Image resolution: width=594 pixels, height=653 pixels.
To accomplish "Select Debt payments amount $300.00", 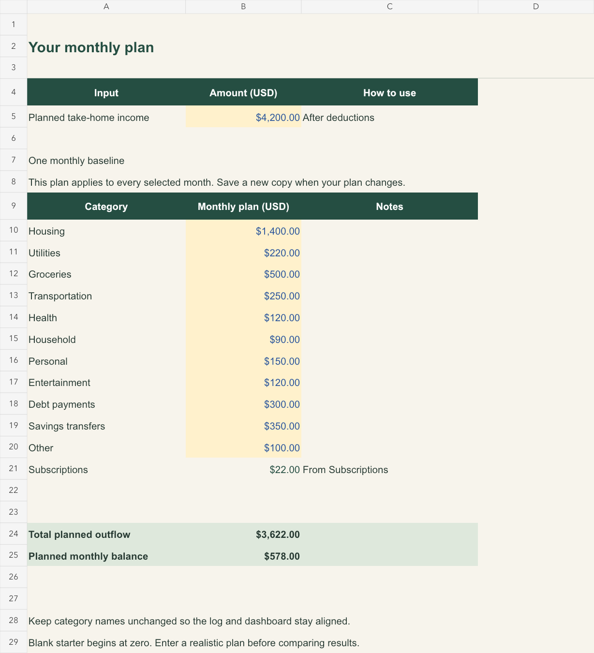I will point(243,404).
